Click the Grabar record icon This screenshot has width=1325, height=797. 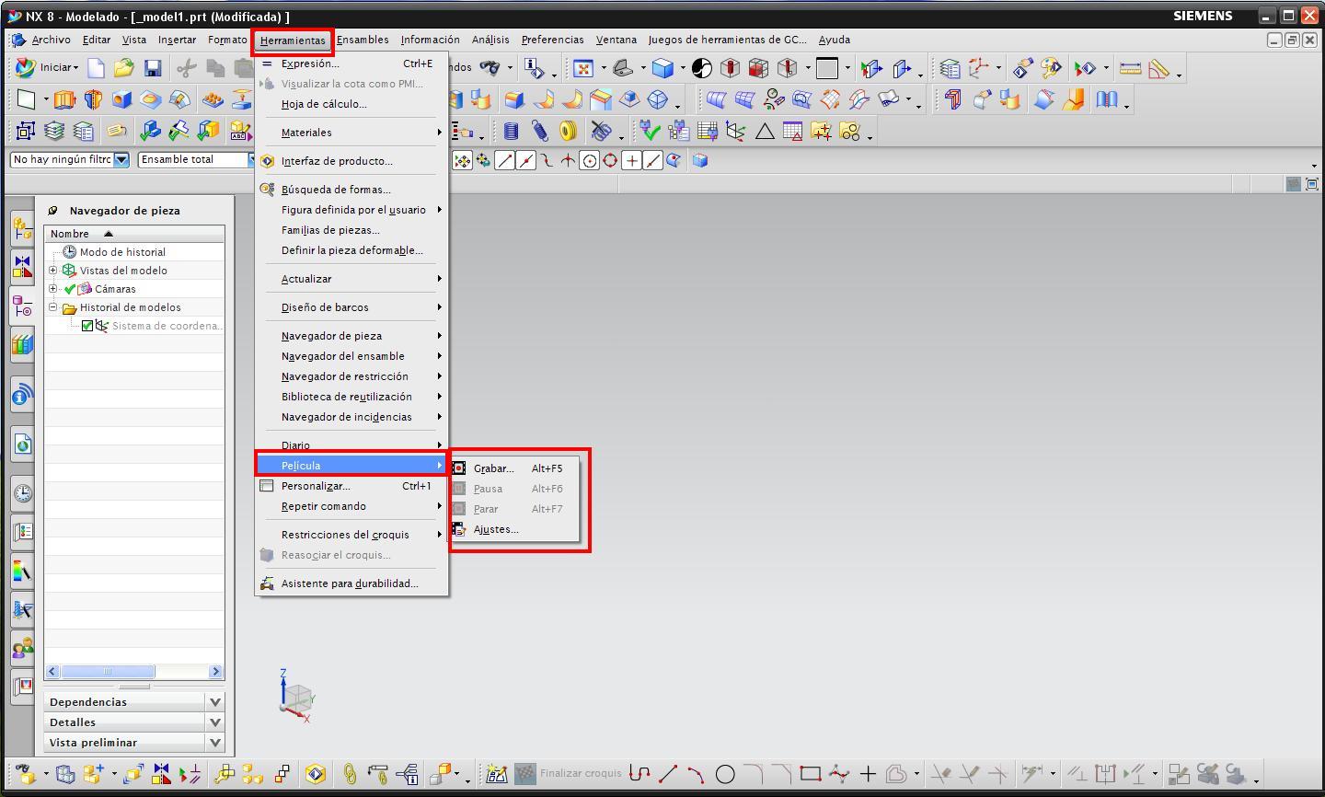pos(459,468)
